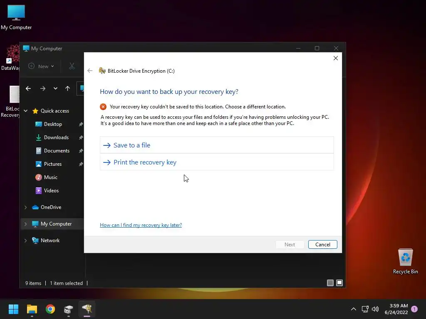Open the Windows Start menu
The width and height of the screenshot is (426, 319).
click(x=13, y=309)
